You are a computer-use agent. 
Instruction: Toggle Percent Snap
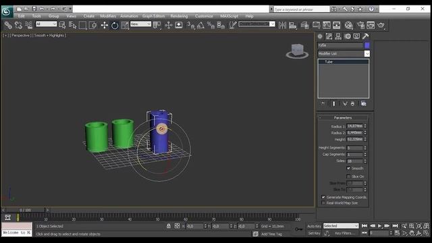coord(211,26)
